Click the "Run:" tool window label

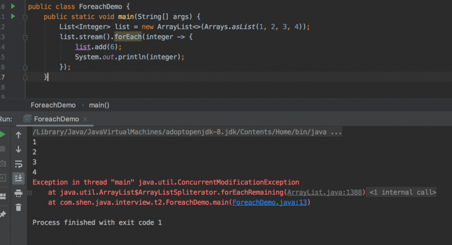tap(6, 119)
